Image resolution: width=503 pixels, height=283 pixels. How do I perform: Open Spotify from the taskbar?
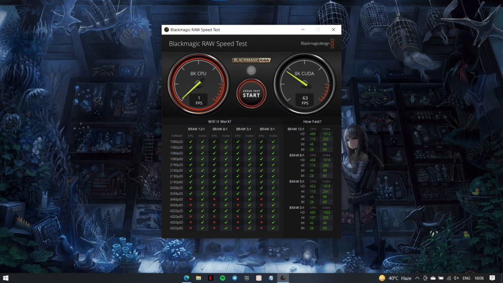(x=223, y=278)
